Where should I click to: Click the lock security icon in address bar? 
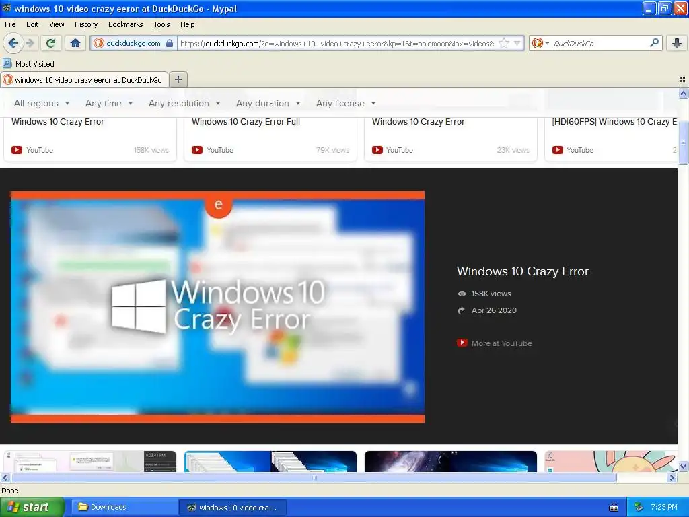click(170, 43)
